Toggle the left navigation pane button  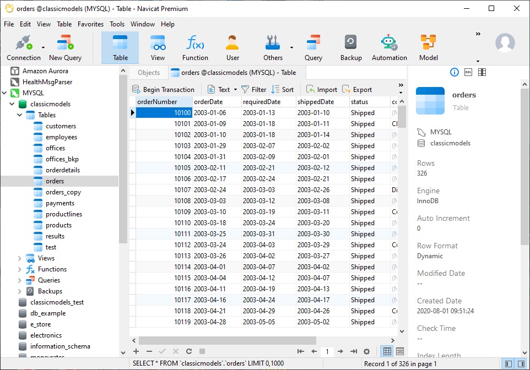pyautogui.click(x=508, y=364)
